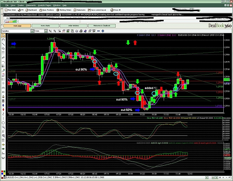
Task: Click Save current layout
Action: point(97,10)
